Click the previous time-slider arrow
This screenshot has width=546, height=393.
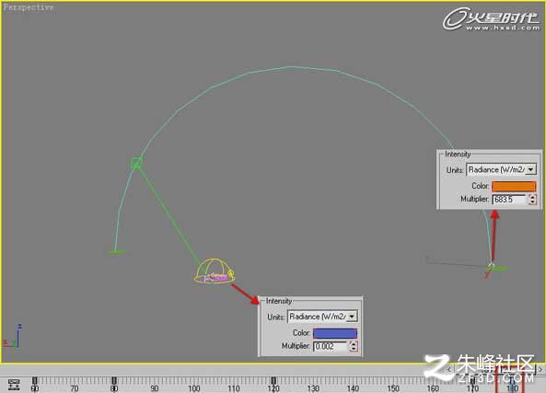[x=449, y=369]
